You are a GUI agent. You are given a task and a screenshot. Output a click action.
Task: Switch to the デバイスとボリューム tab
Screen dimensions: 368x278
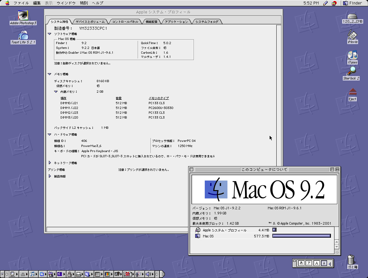pyautogui.click(x=90, y=22)
